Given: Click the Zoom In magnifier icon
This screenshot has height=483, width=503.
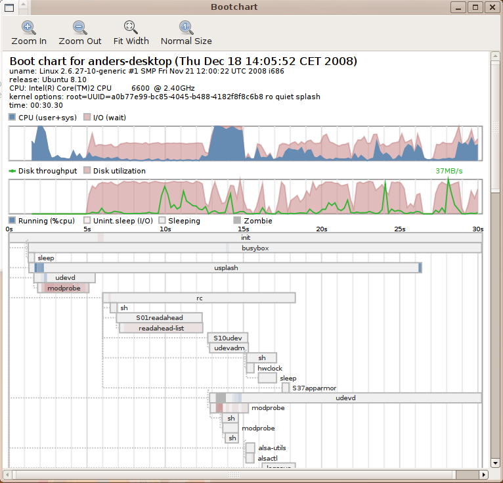Looking at the screenshot, I should (x=28, y=28).
